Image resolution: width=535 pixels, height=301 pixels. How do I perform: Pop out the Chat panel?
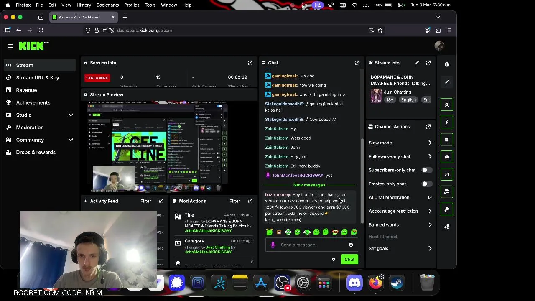[x=357, y=63]
